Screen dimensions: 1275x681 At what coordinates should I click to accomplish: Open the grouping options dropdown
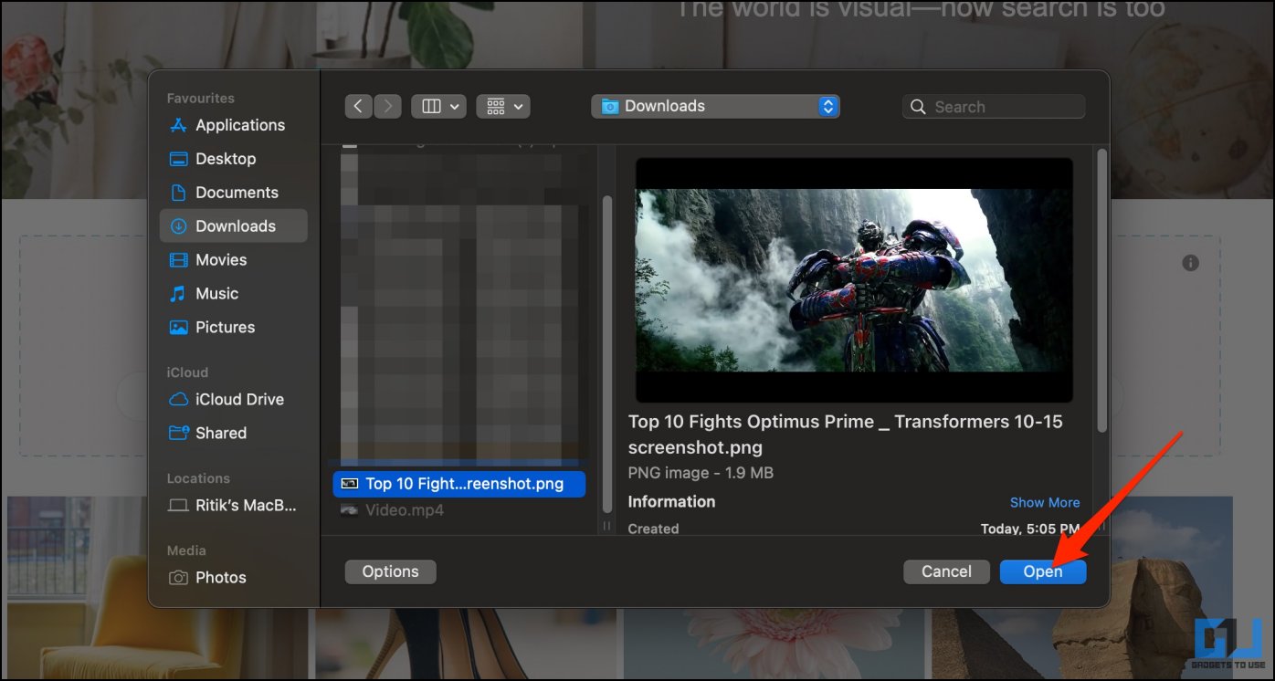coord(503,107)
